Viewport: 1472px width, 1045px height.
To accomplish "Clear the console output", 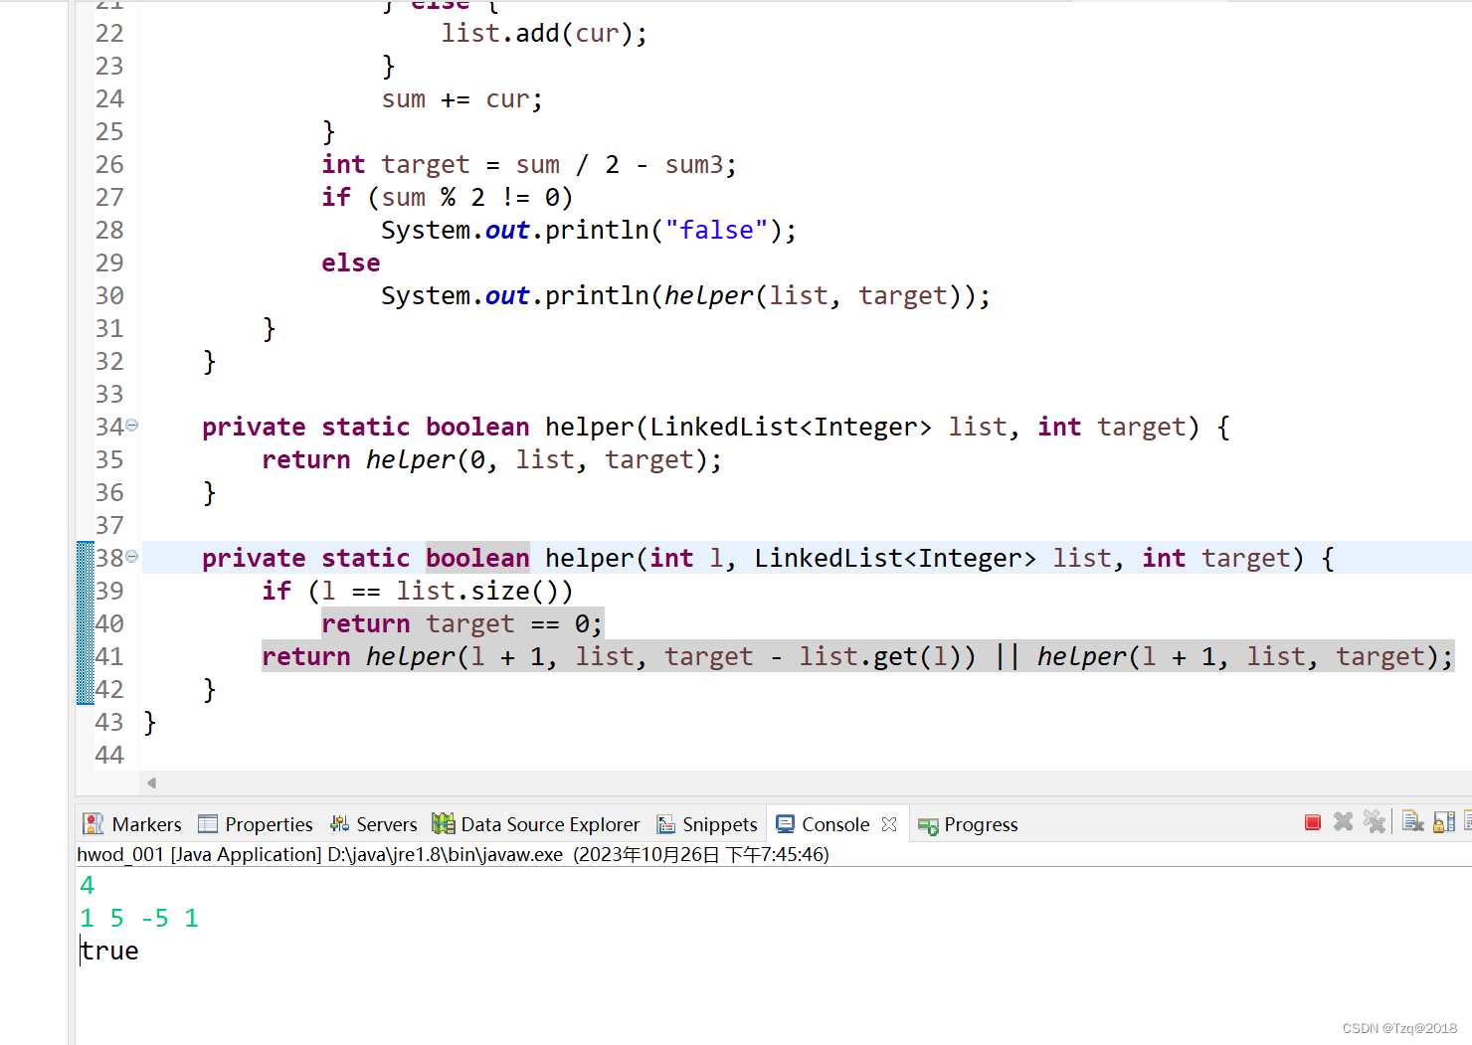I will 1412,821.
